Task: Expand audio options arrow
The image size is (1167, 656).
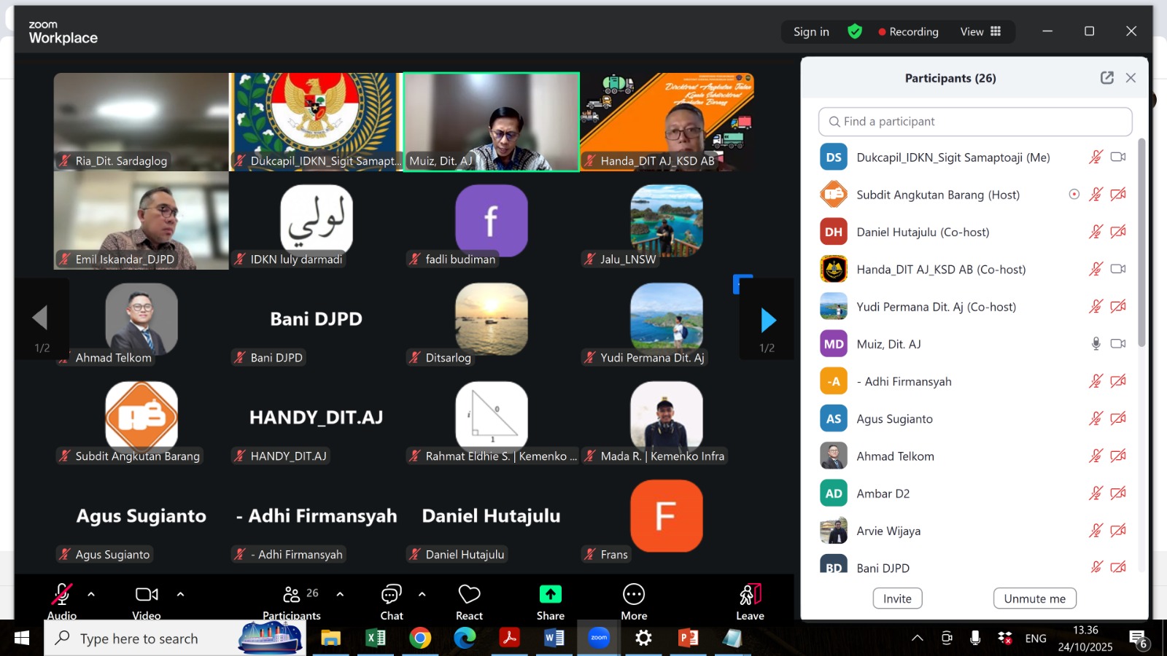Action: pos(91,594)
